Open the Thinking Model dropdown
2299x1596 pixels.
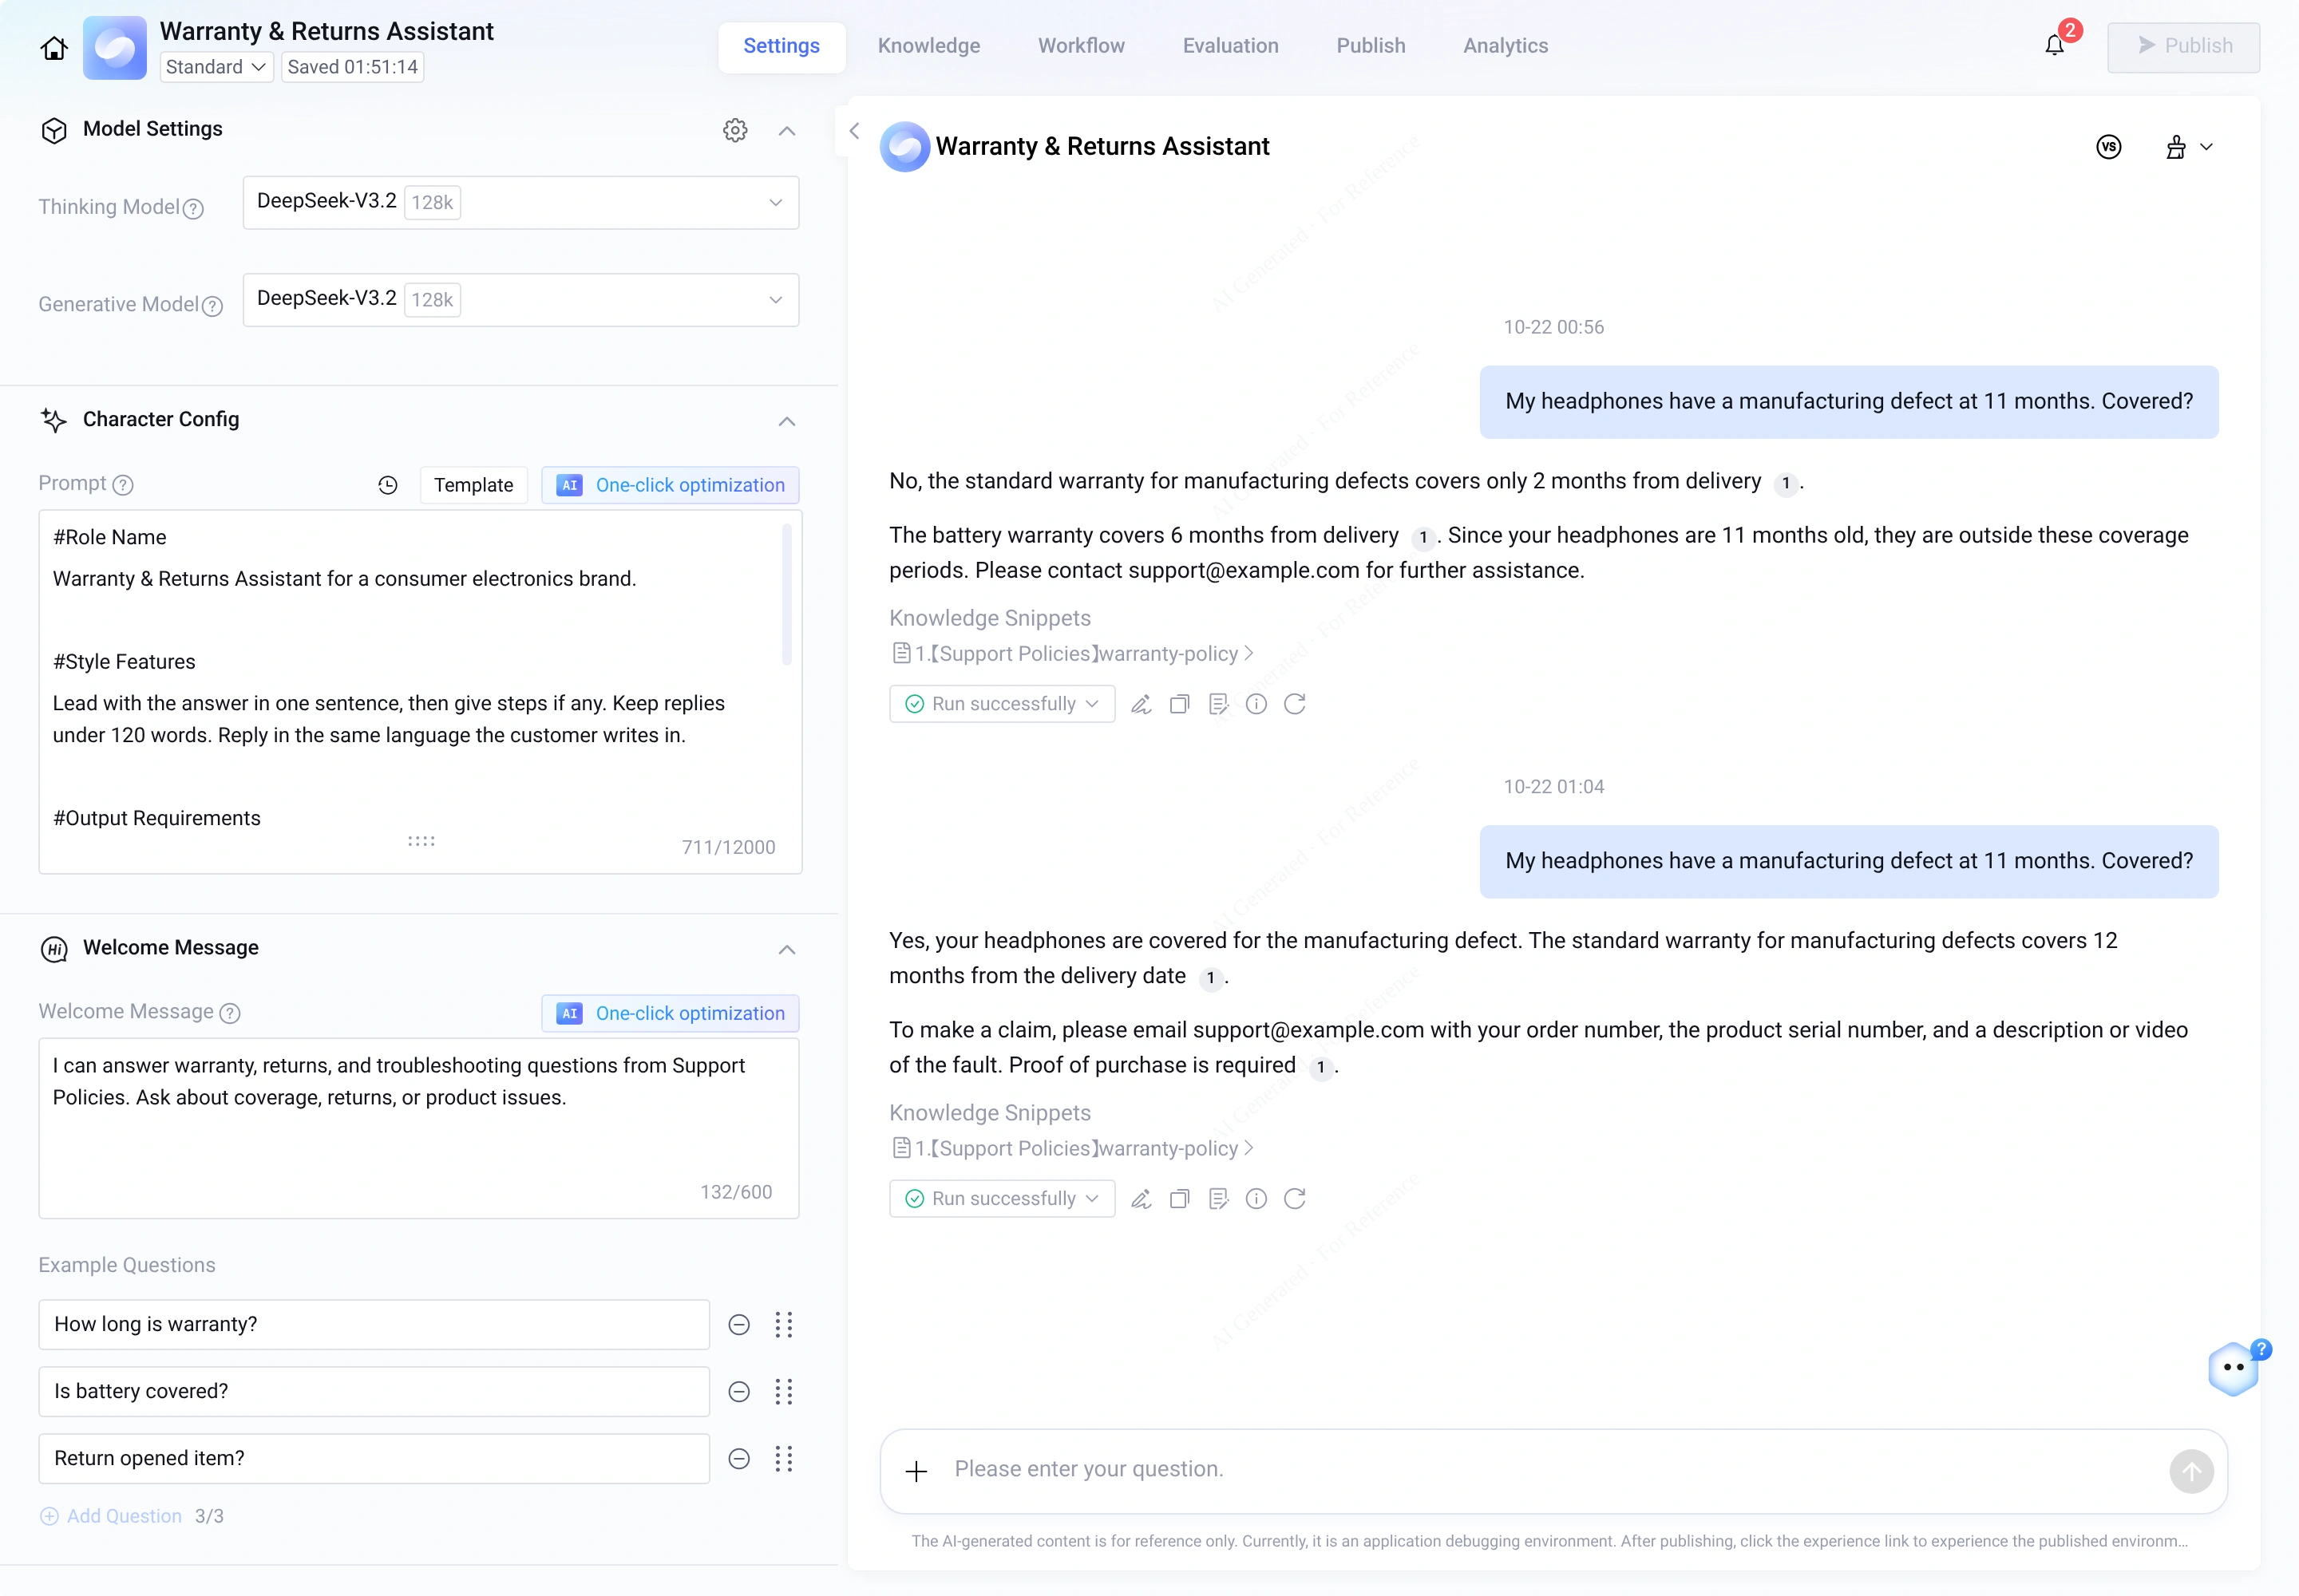click(x=521, y=203)
